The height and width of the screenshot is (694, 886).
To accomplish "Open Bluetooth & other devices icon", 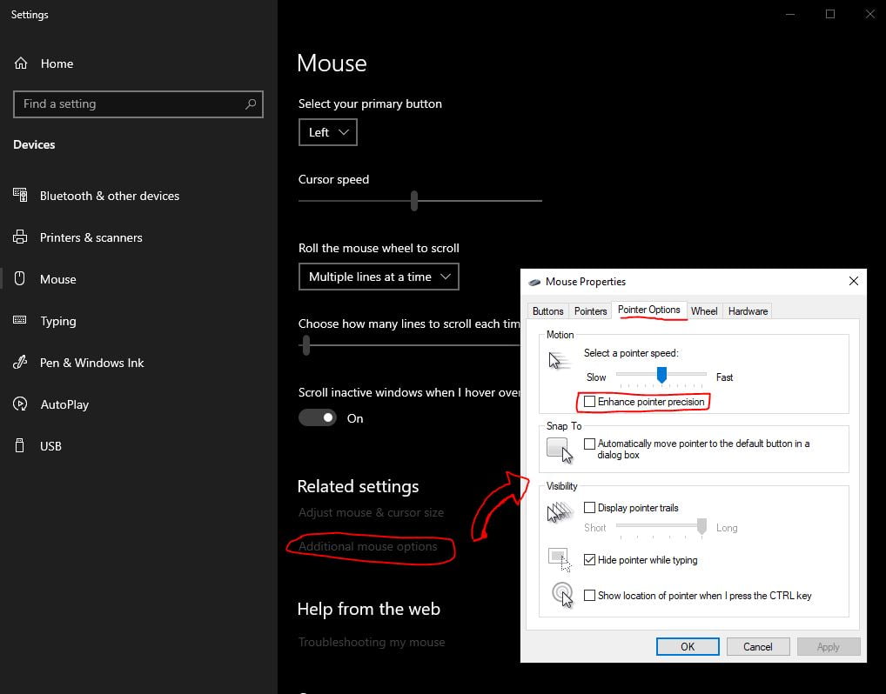I will point(20,196).
